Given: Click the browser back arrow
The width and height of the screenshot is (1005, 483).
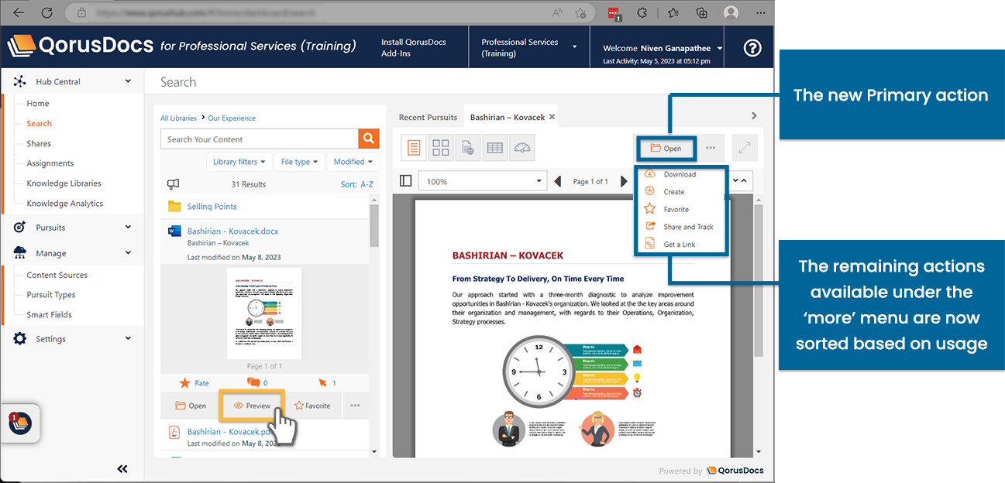Looking at the screenshot, I should click(x=18, y=12).
